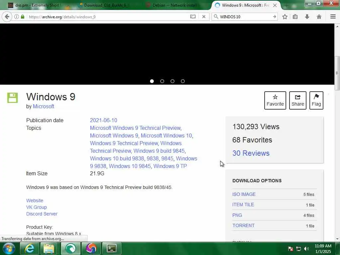
Task: Submit search using the go arrow
Action: (274, 17)
